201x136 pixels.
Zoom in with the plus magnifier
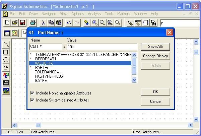point(94,23)
